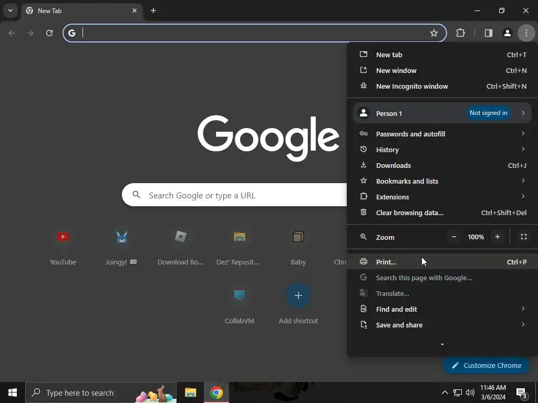Choose Clear browsing data menu item

[442, 213]
